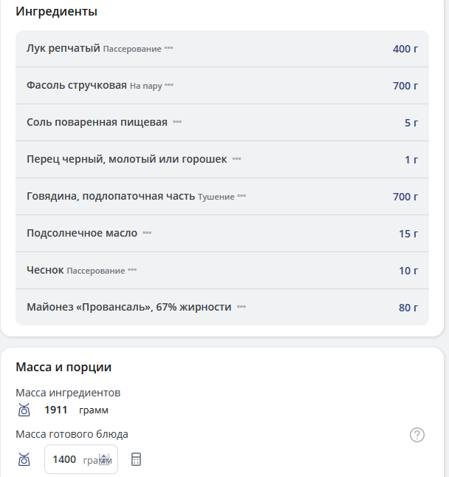Click the stepper arrows in the dish mass field

point(104,459)
